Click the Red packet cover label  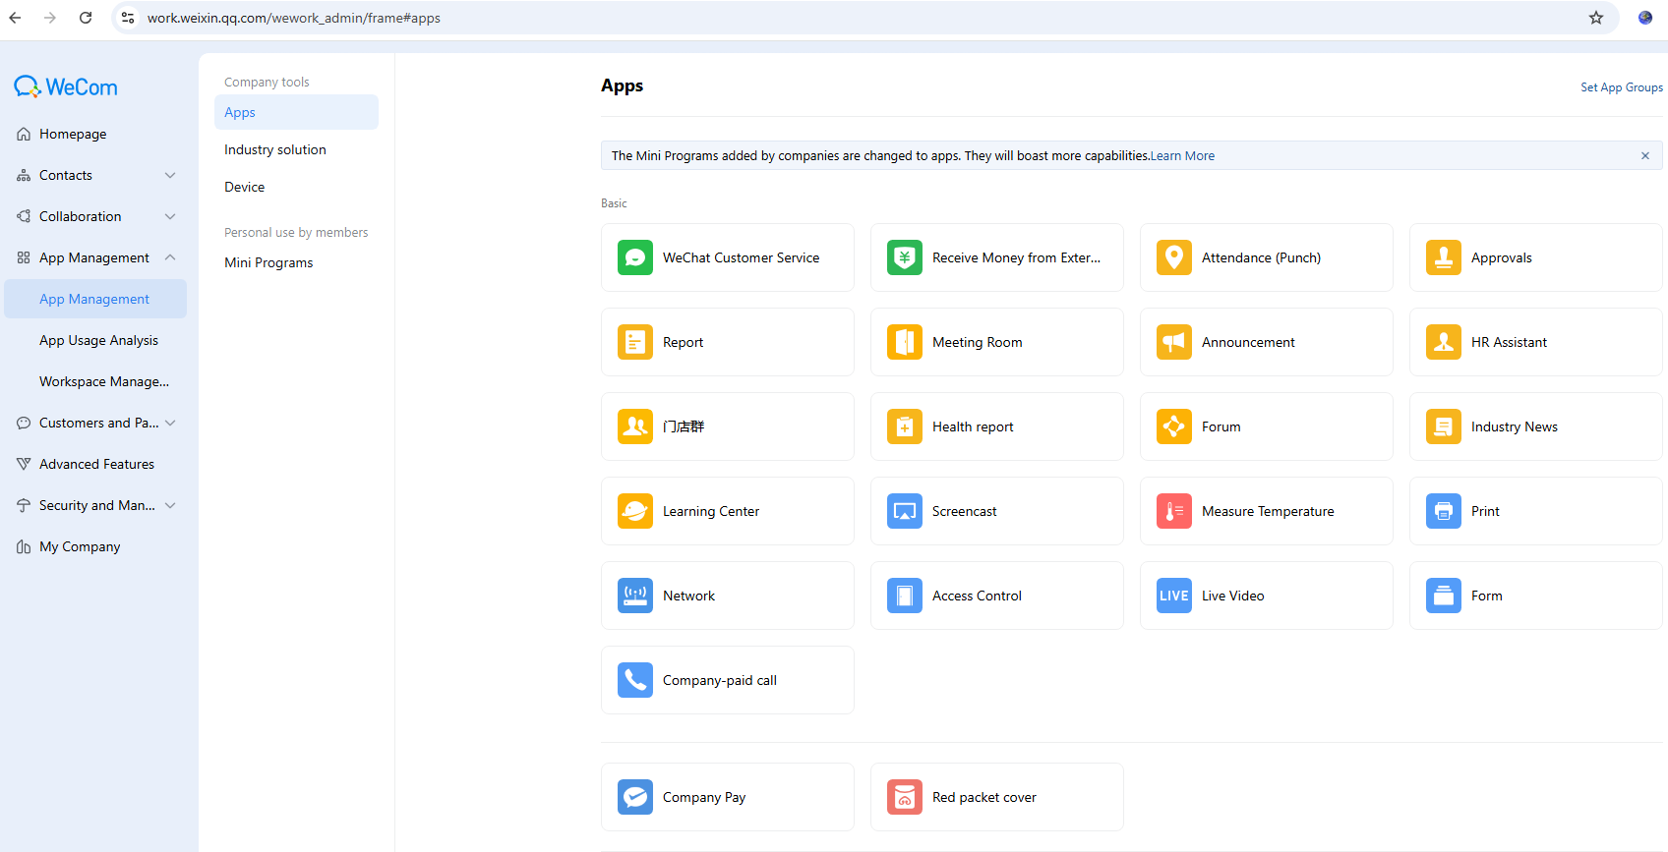[984, 797]
